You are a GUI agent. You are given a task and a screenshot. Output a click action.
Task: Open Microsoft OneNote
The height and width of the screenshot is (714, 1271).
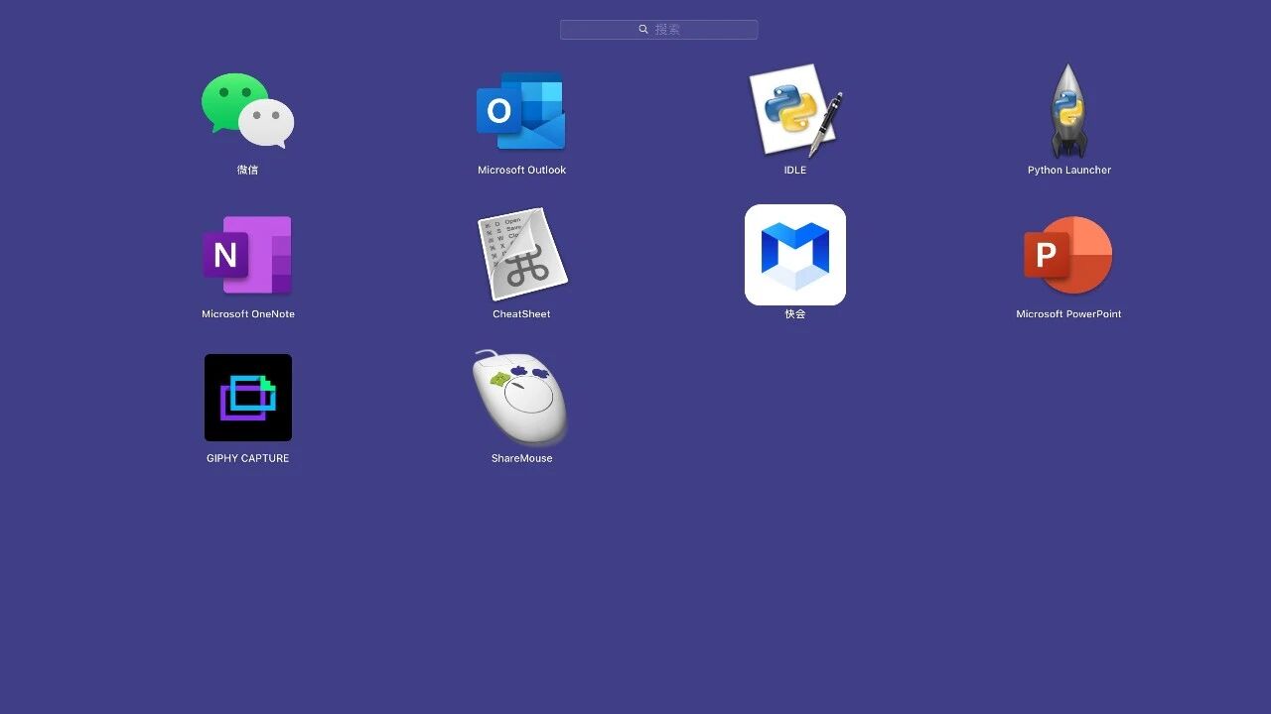point(247,255)
